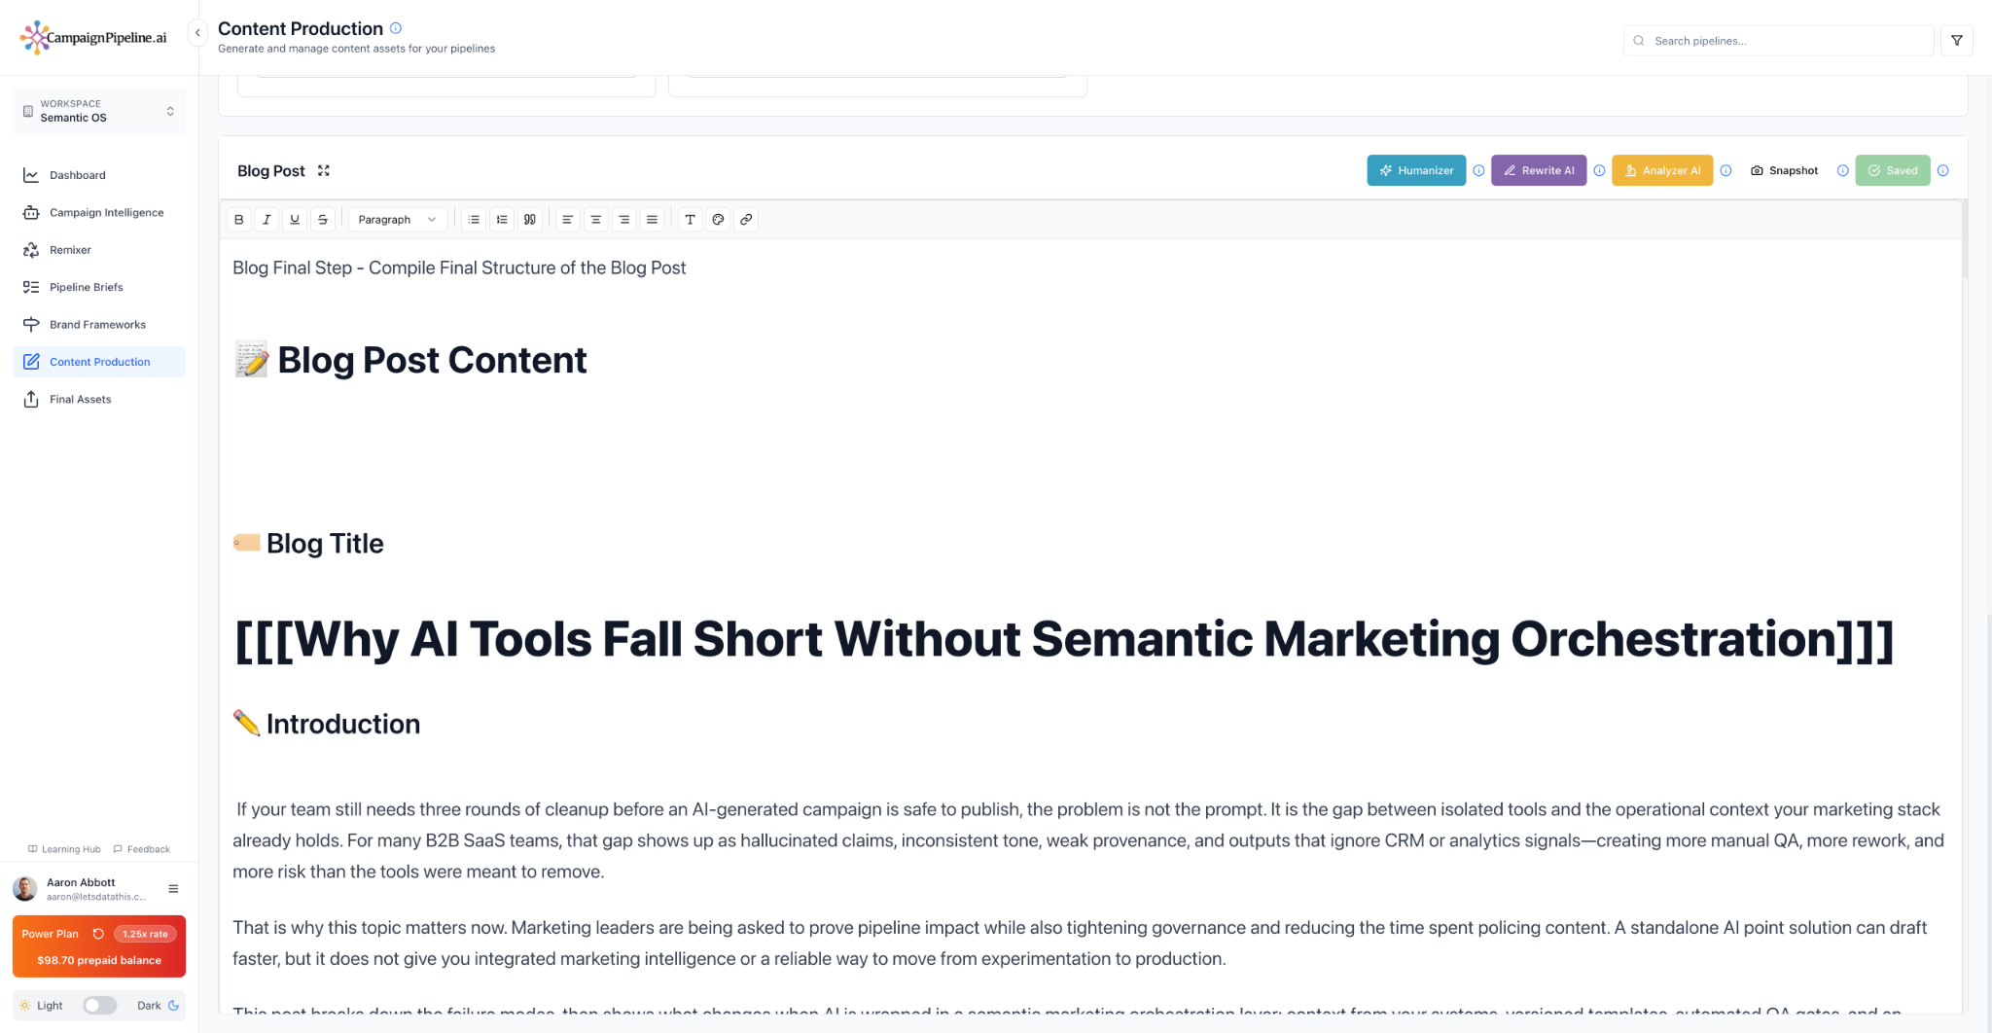Toggle bold formatting in the editor toolbar
Viewport: 1992px width, 1033px height.
[x=239, y=220]
